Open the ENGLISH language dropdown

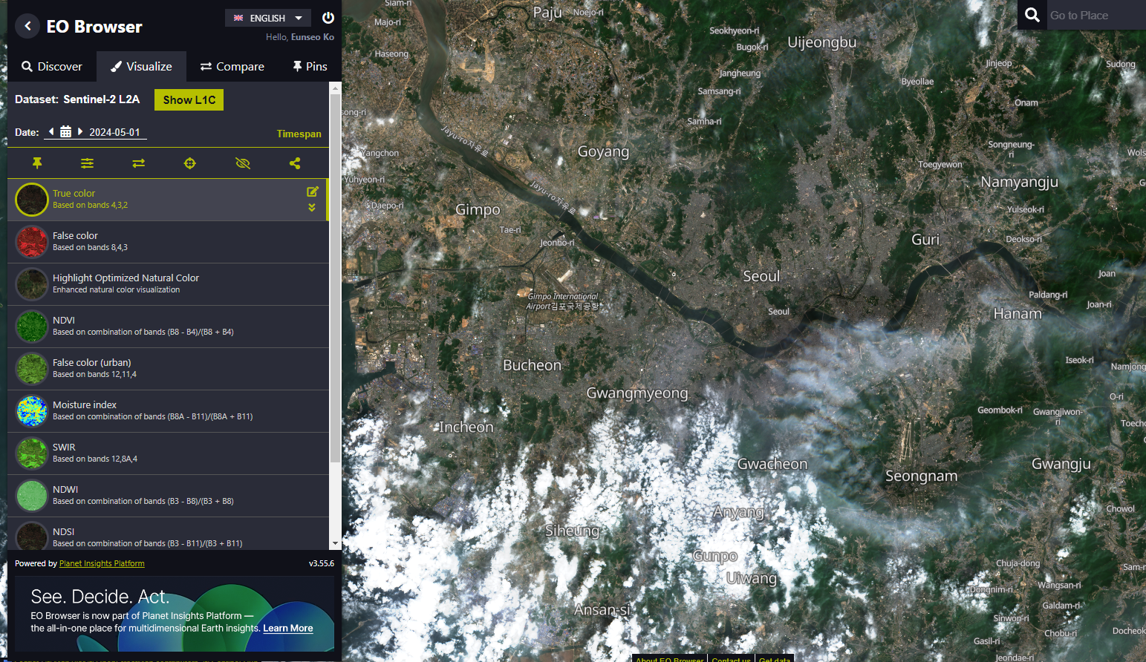click(268, 18)
